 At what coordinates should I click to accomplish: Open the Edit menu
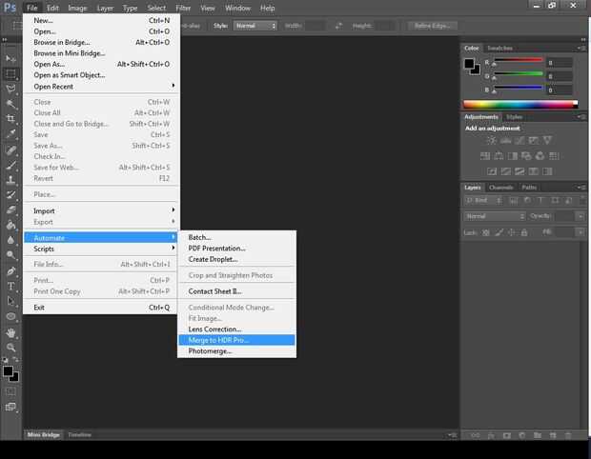tap(52, 8)
